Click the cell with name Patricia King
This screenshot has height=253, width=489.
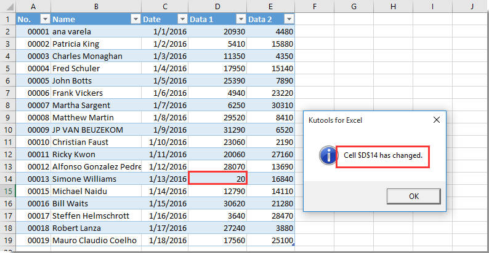tap(95, 44)
